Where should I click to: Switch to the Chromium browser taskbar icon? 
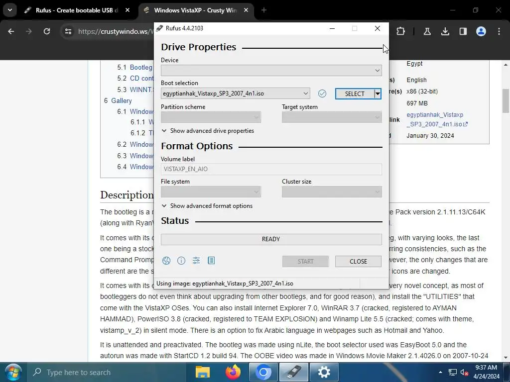click(x=263, y=372)
